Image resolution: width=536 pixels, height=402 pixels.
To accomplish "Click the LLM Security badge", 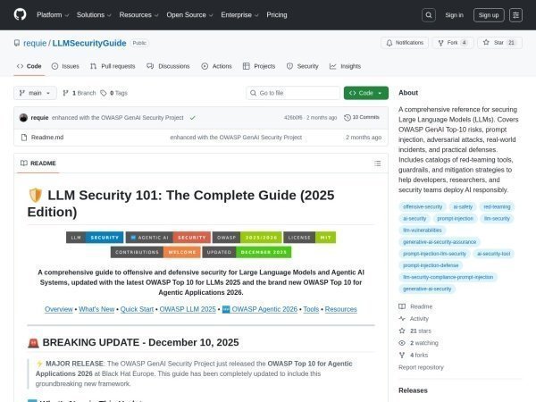I will click(95, 238).
